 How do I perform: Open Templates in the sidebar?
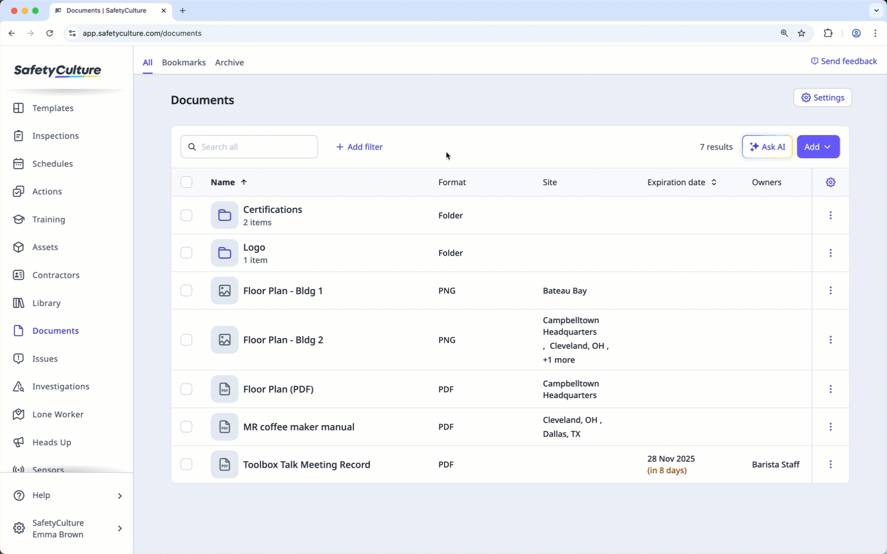(x=52, y=108)
